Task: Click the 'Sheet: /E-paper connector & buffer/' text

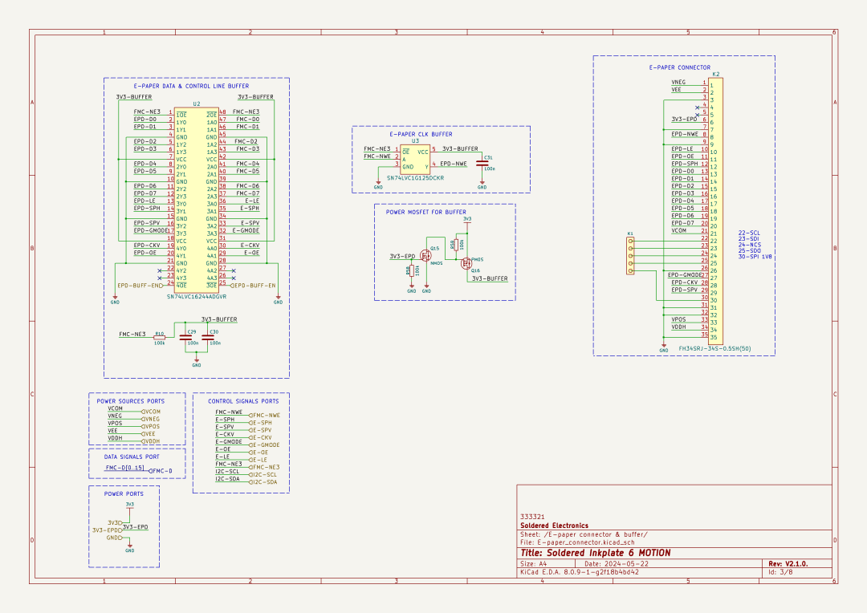Action: coord(584,534)
